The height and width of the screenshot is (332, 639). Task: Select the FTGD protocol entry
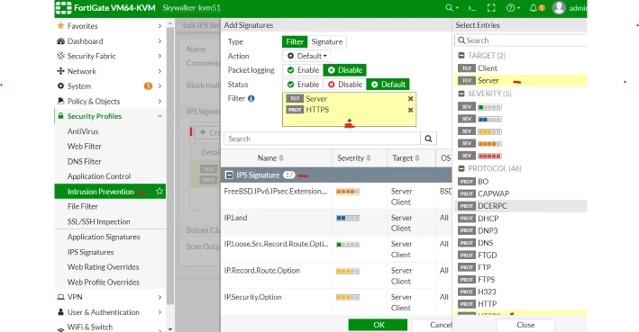pos(520,256)
